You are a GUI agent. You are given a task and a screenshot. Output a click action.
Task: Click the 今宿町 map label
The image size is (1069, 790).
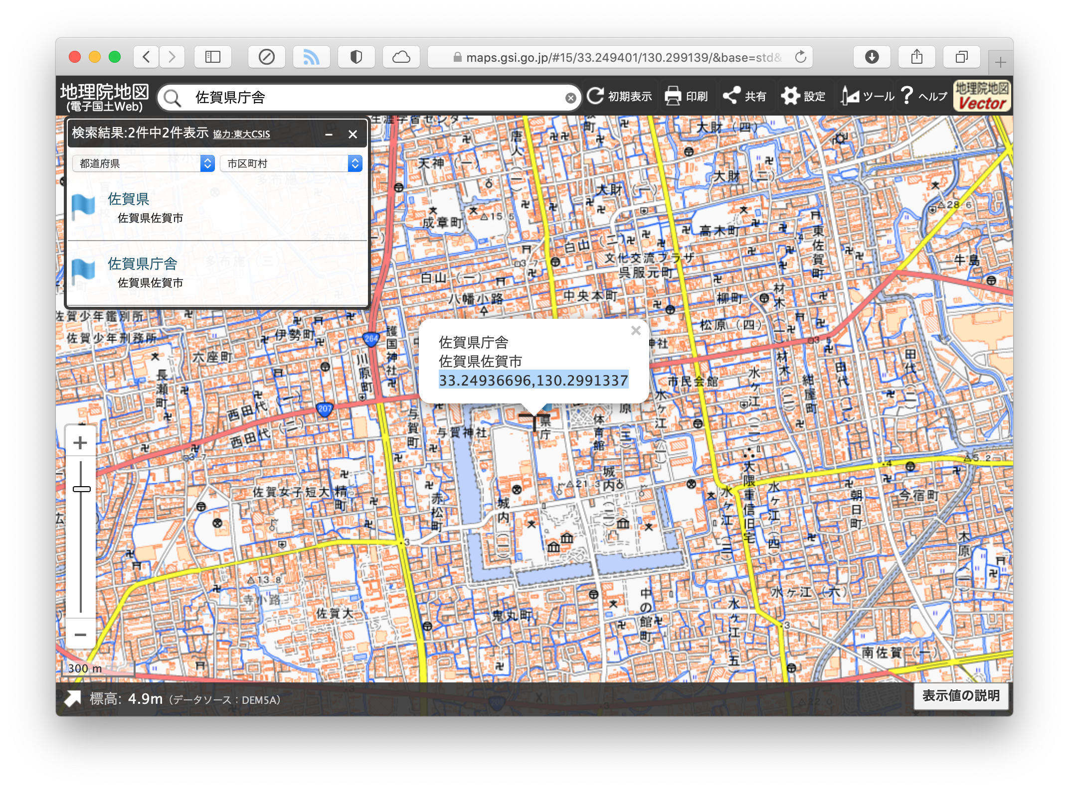click(x=918, y=495)
